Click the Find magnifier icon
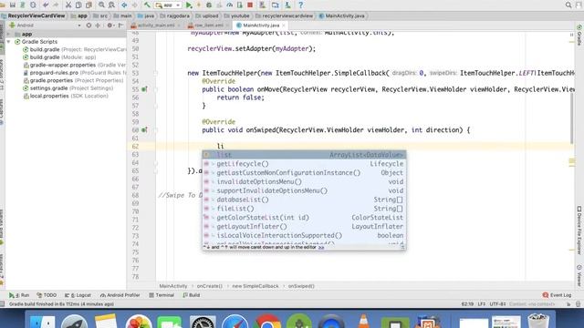The width and height of the screenshot is (584, 328). pos(101,5)
